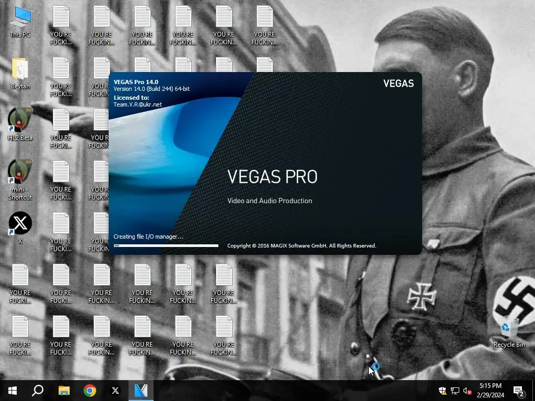Viewport: 535px width, 401px height.
Task: Click the Licensed to: label
Action: [131, 98]
